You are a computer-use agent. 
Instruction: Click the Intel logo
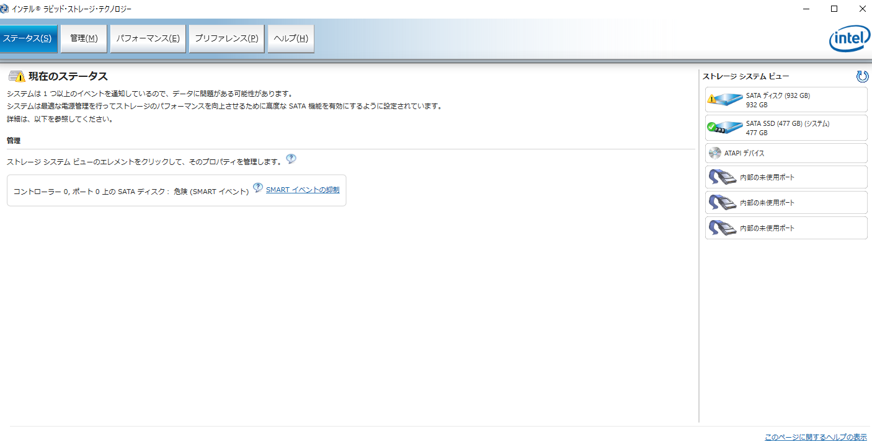click(x=849, y=40)
